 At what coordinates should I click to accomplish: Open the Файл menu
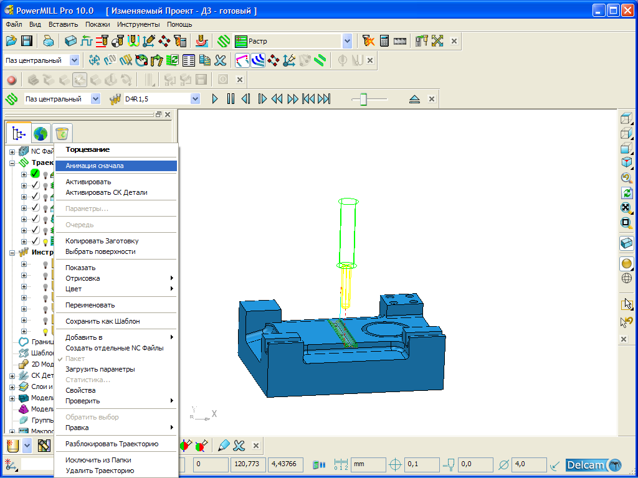coord(14,24)
